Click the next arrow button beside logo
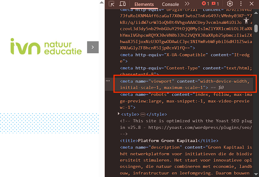Viewport: 259px width, 177px height. (93, 47)
